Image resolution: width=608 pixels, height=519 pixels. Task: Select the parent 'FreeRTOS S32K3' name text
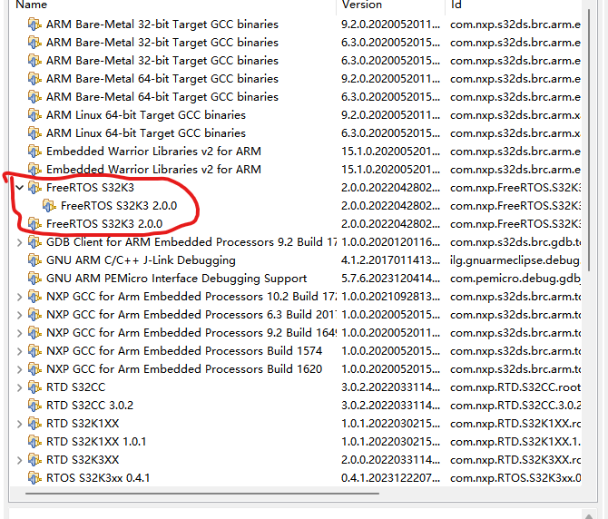coord(90,188)
